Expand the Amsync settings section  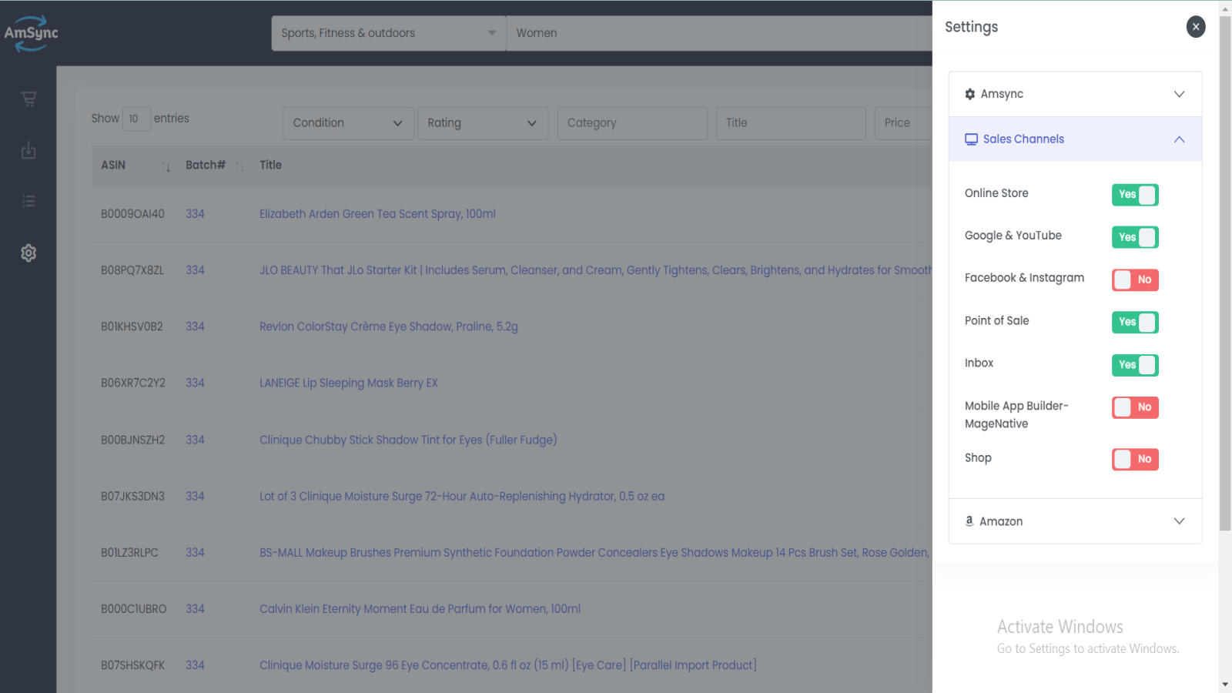tap(1075, 94)
